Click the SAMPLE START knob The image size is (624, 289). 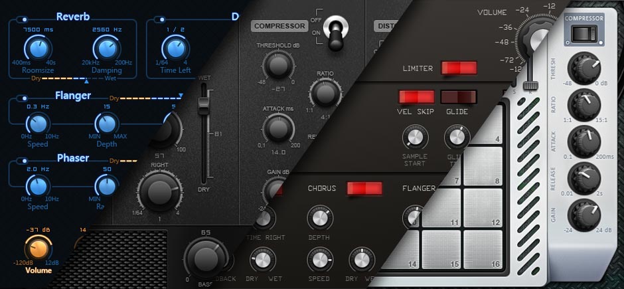415,138
